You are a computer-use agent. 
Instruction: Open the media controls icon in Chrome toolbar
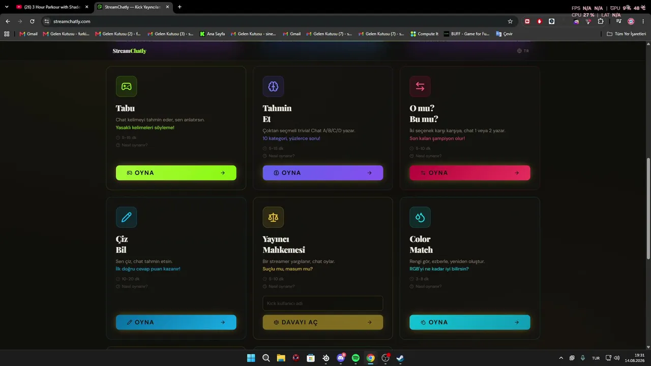(618, 21)
